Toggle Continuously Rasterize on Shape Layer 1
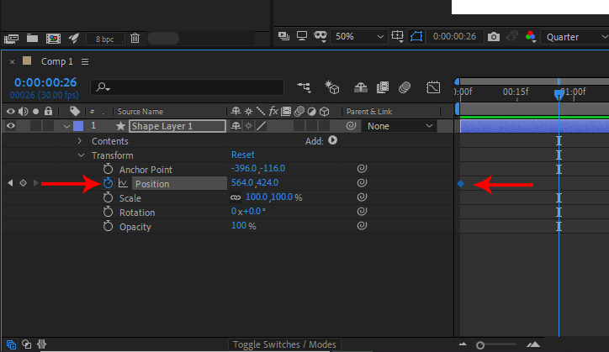Image resolution: width=609 pixels, height=352 pixels. 249,126
